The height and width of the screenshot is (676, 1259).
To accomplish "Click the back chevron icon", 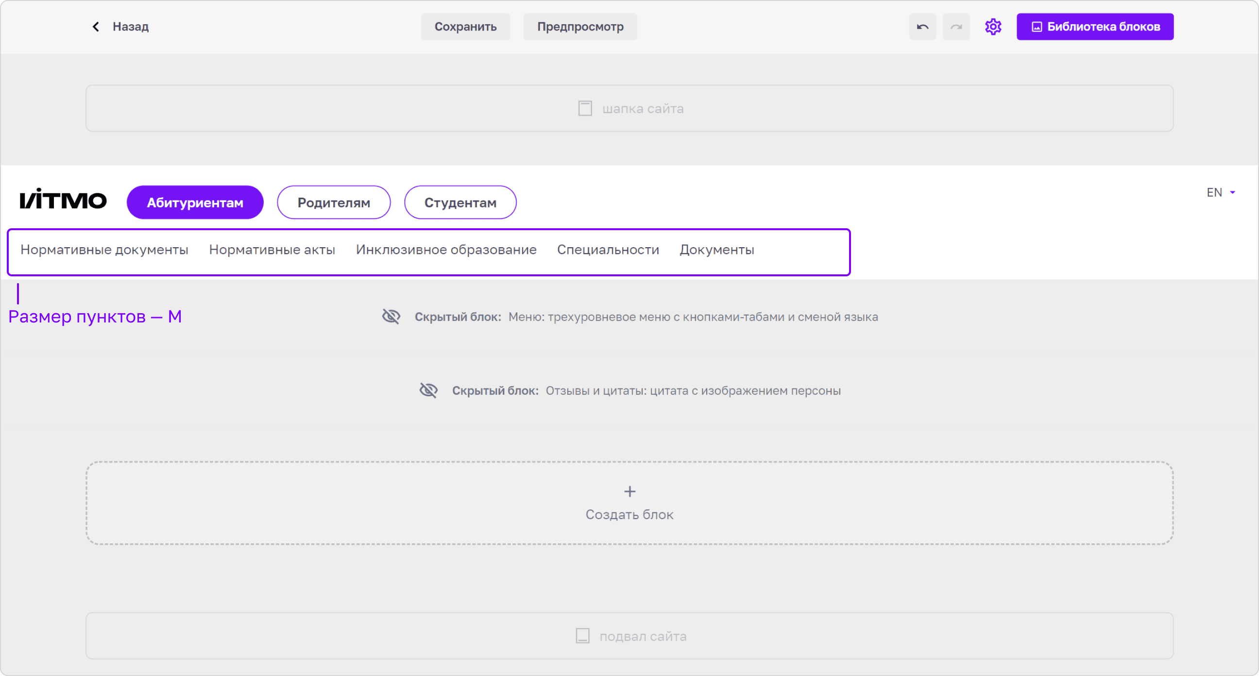I will (x=96, y=27).
